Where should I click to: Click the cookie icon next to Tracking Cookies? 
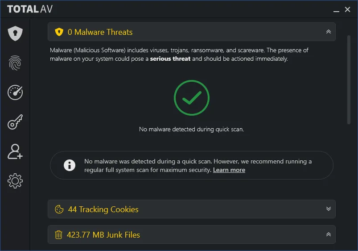59,209
